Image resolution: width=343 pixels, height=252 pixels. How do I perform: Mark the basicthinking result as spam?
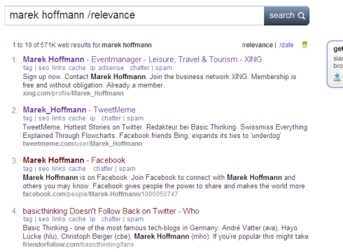[135, 219]
